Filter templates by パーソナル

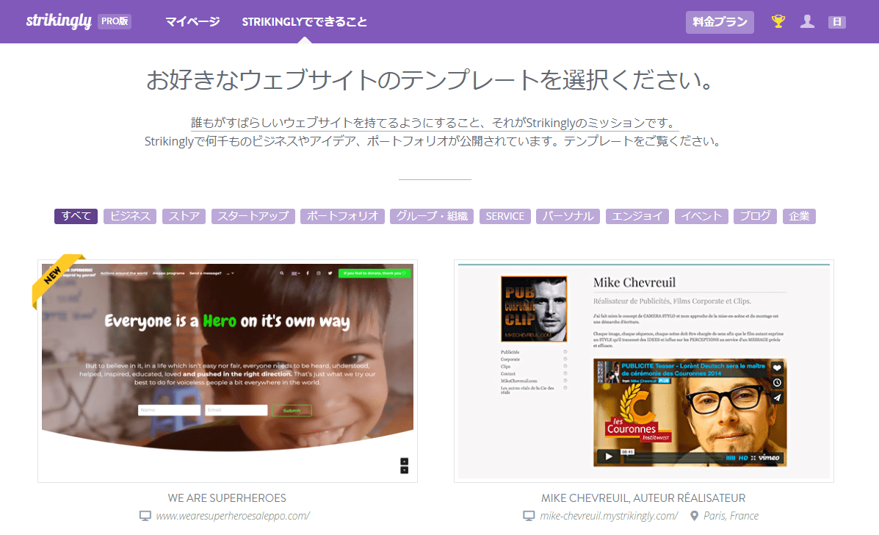coord(568,216)
